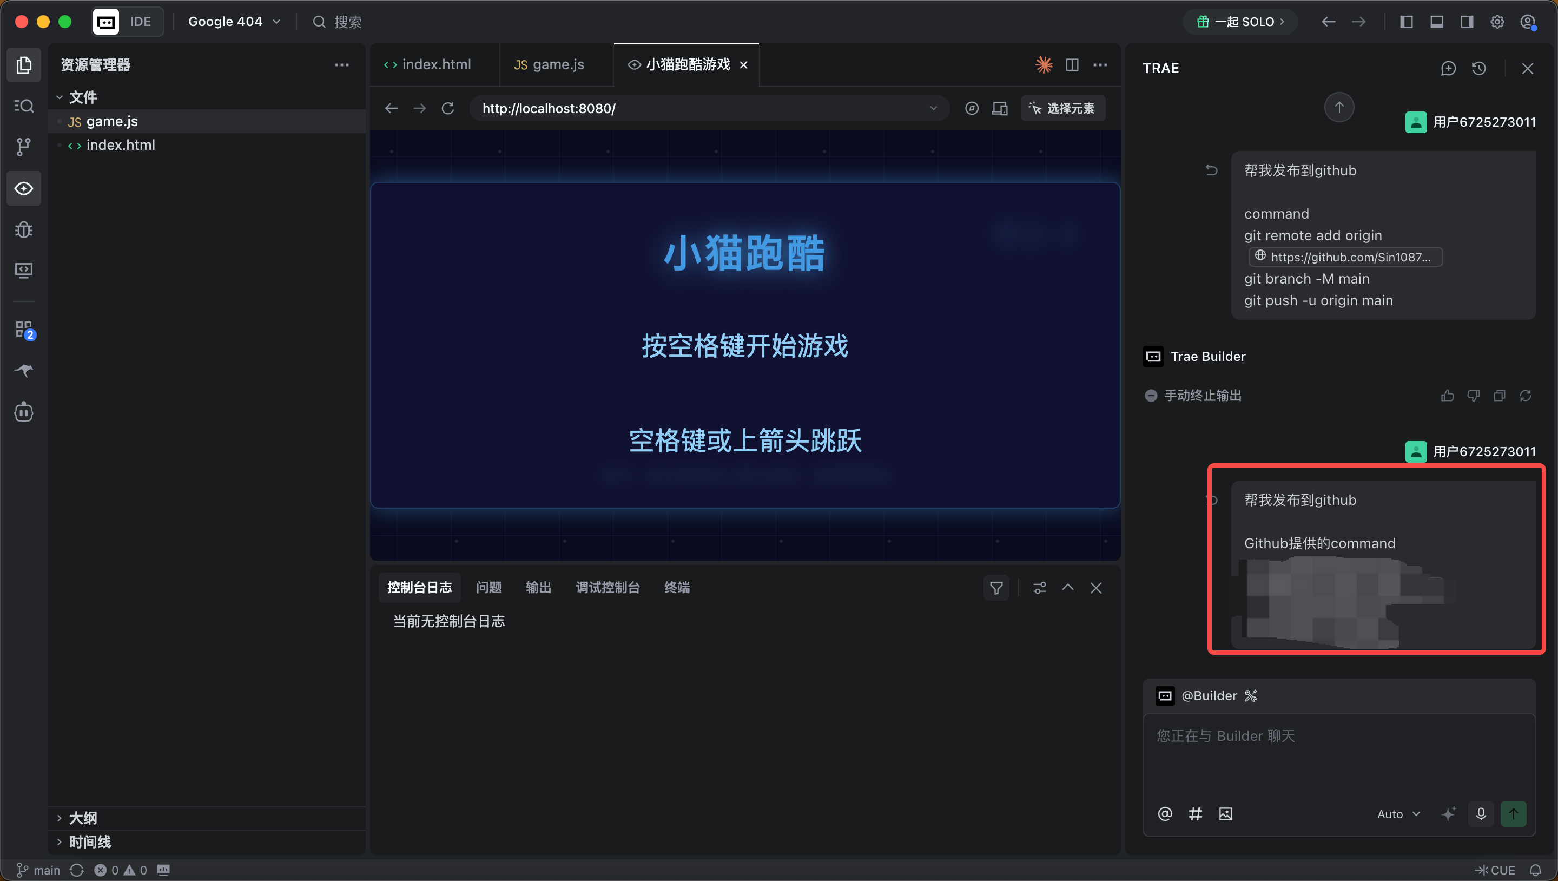Image resolution: width=1558 pixels, height=881 pixels.
Task: Open chat history in TRAE panel
Action: [1479, 68]
